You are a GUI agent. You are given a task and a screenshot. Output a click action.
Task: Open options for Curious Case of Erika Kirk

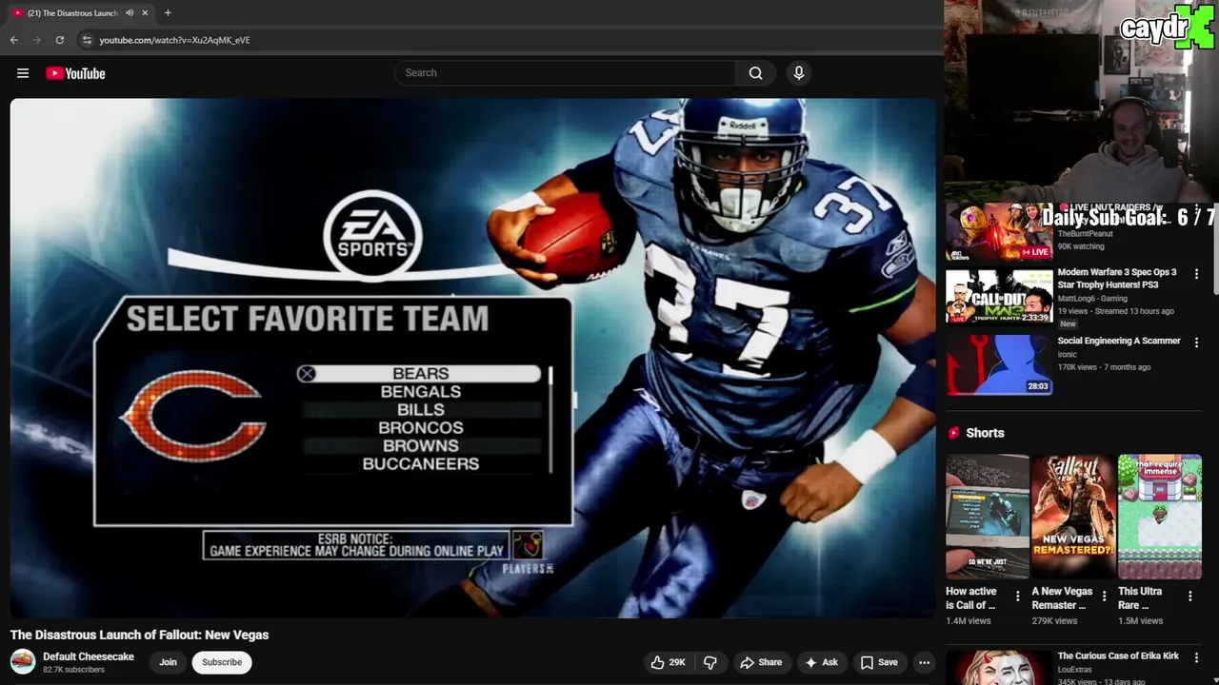tap(1197, 657)
